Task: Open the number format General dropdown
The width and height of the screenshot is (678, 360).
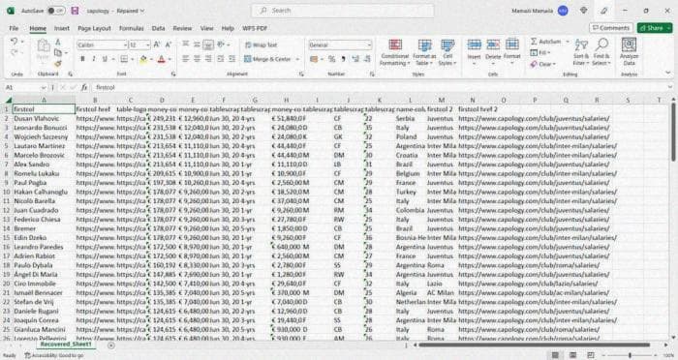Action: tap(369, 45)
